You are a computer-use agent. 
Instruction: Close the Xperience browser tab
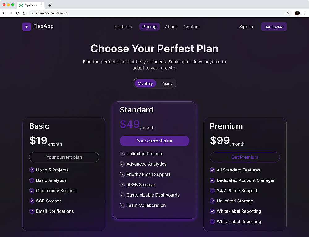click(x=41, y=5)
